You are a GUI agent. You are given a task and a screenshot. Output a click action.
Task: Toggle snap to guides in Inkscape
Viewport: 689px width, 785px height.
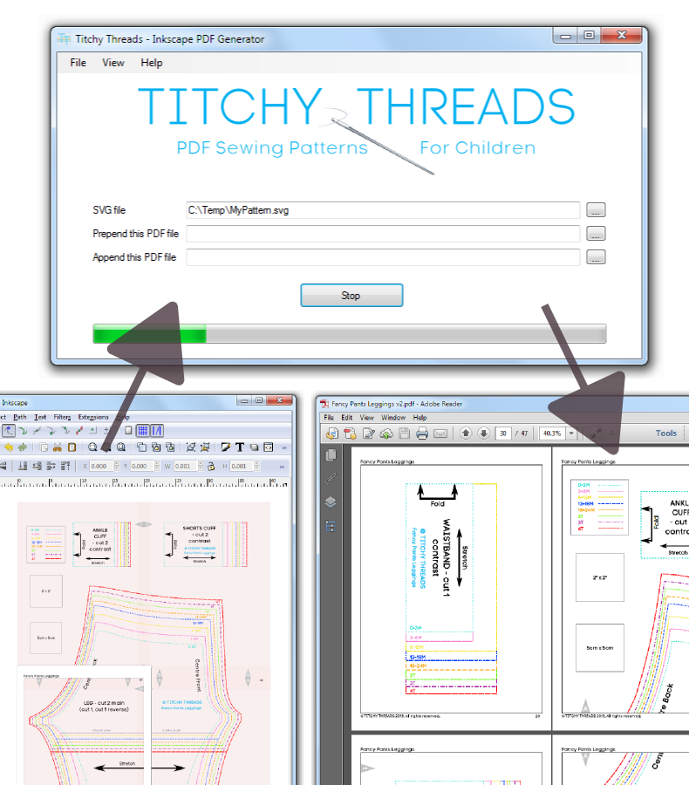point(157,431)
